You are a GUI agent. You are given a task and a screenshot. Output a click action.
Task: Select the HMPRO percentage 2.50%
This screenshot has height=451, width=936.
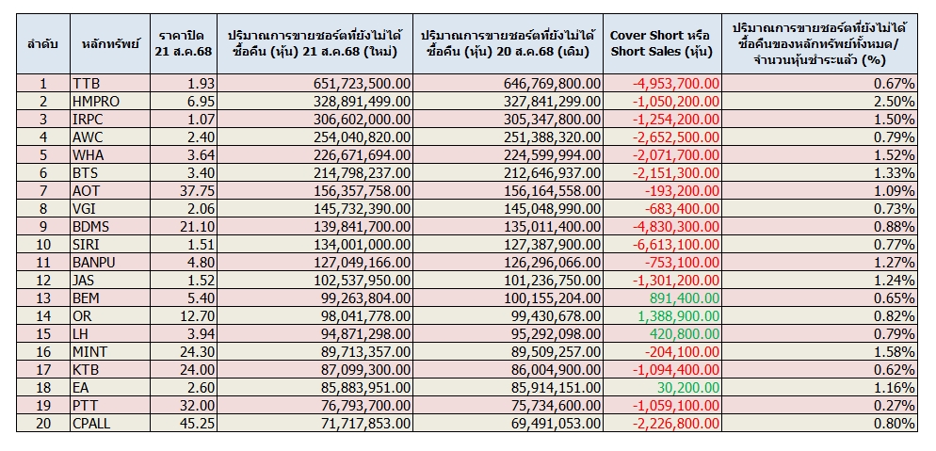pos(819,102)
